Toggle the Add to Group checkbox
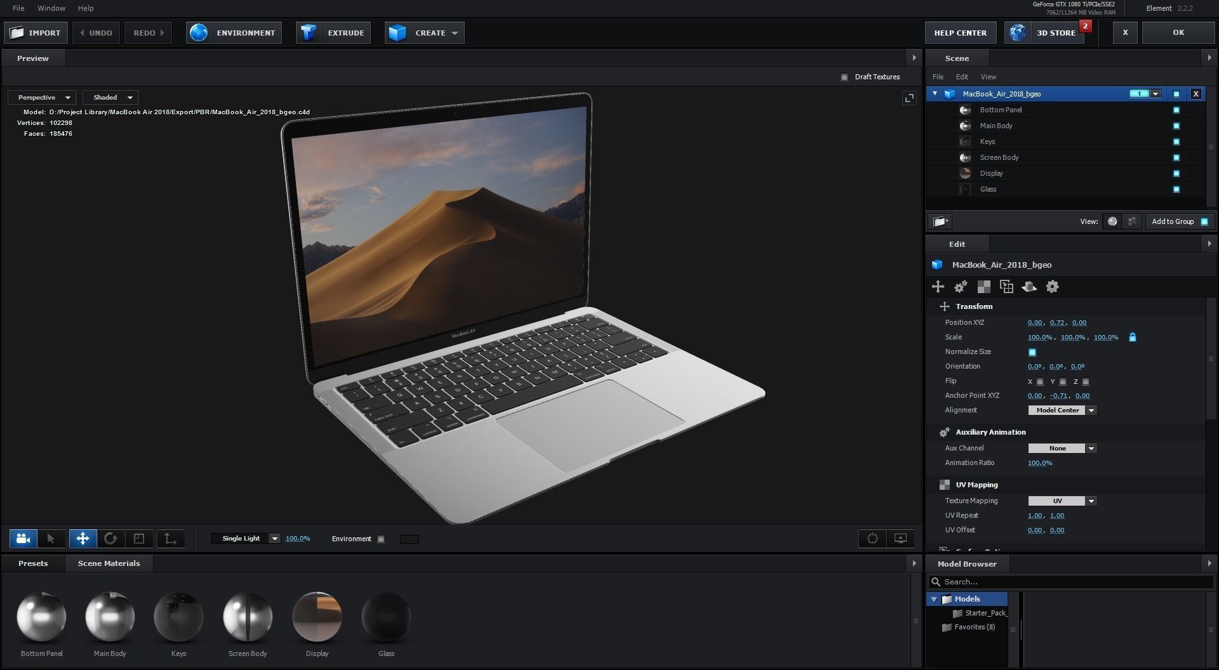Image resolution: width=1219 pixels, height=670 pixels. point(1204,221)
